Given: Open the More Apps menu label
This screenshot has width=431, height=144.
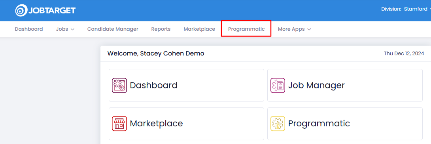Looking at the screenshot, I should [291, 29].
